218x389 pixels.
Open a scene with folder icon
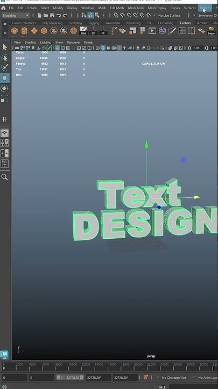[x=46, y=15]
